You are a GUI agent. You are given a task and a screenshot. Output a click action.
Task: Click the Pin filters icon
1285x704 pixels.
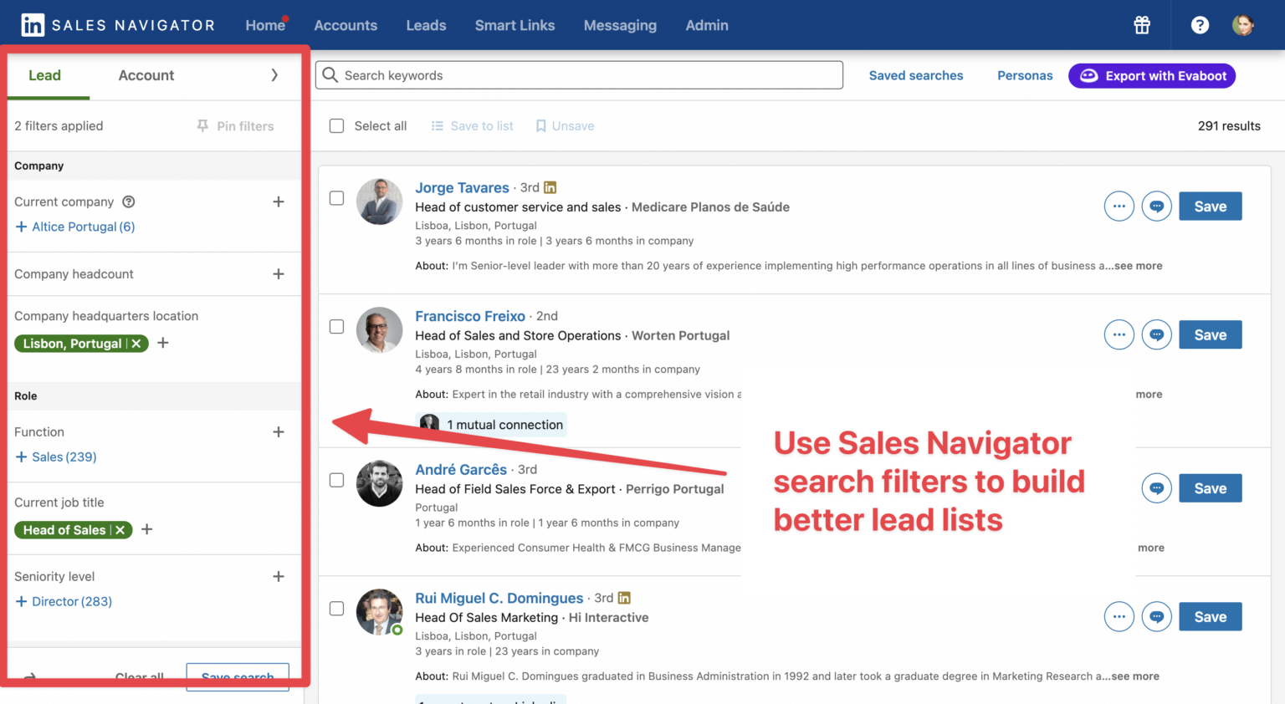202,125
